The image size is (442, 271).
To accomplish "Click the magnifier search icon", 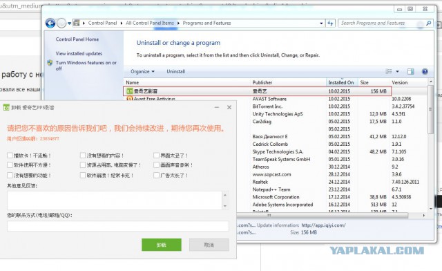I will click(x=429, y=23).
